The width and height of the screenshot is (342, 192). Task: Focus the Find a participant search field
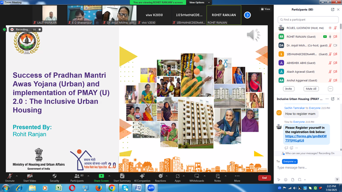coord(308,20)
